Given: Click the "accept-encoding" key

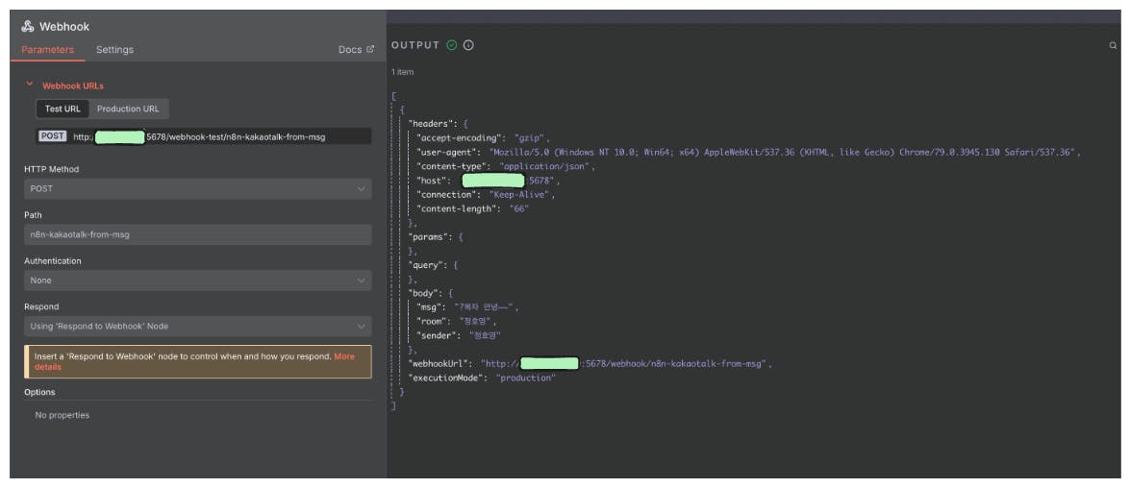Looking at the screenshot, I should (x=460, y=137).
